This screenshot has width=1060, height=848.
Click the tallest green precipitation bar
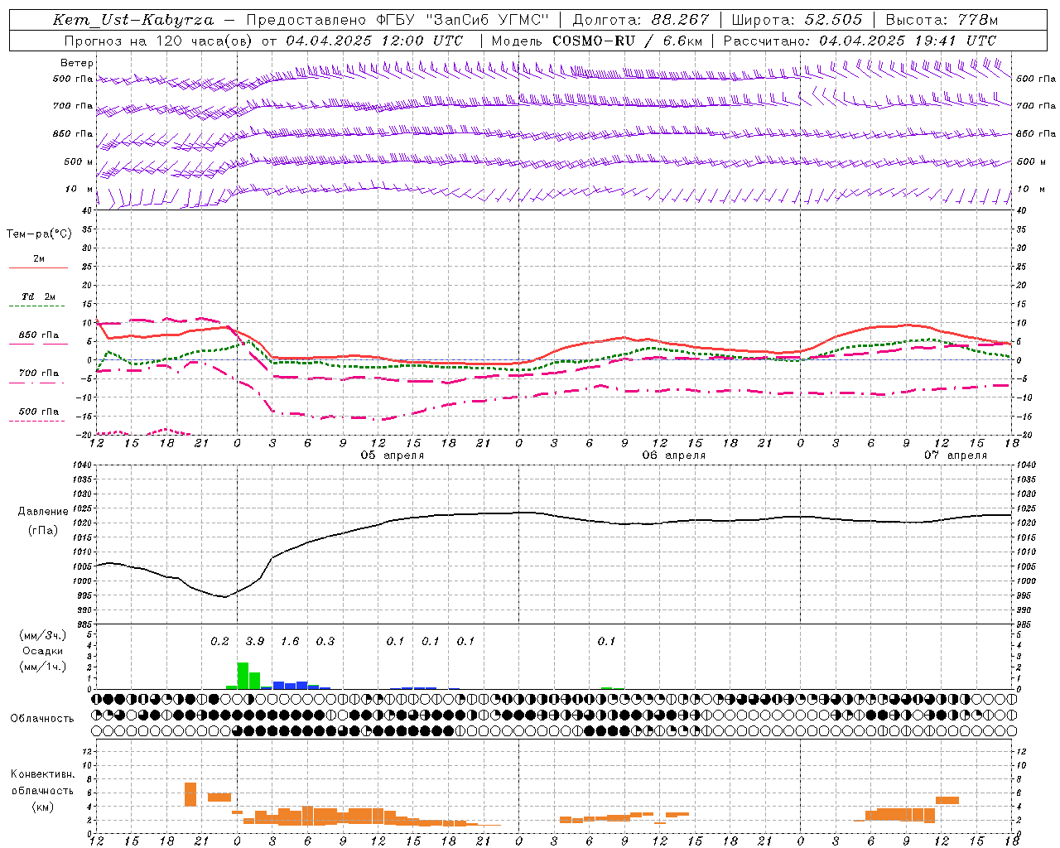[243, 676]
